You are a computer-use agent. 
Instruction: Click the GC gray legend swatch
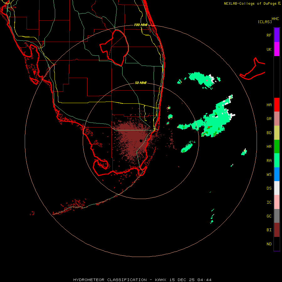point(277,216)
